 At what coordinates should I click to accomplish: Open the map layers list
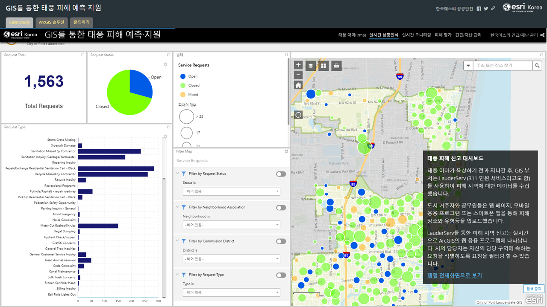[311, 66]
